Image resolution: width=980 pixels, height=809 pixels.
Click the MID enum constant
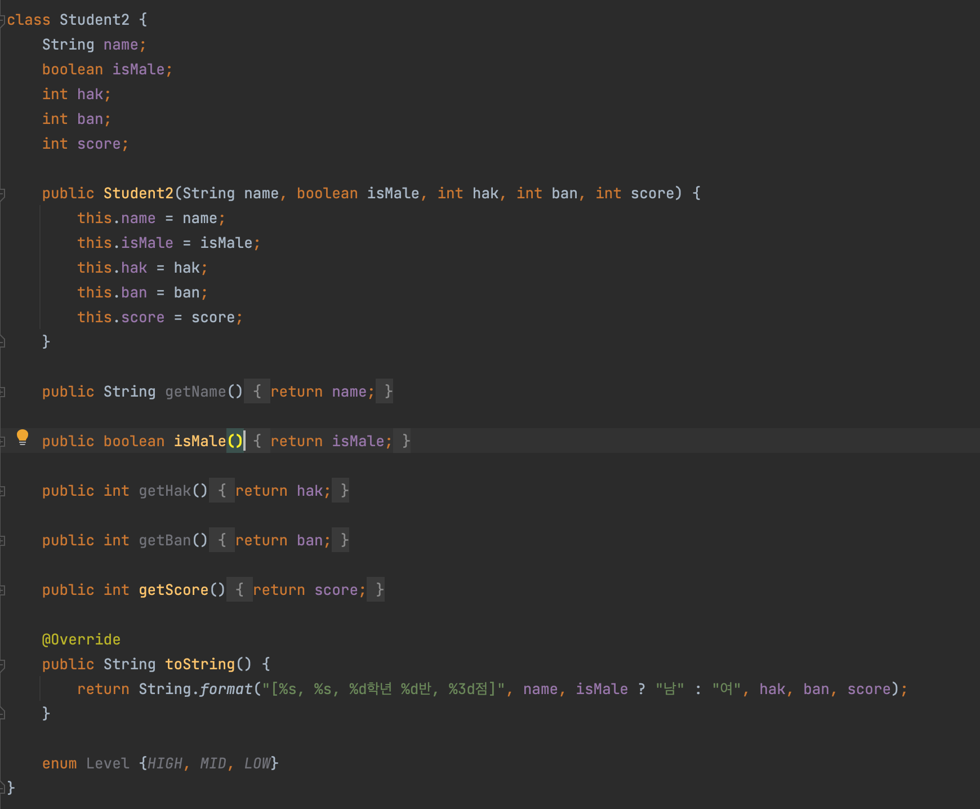(213, 763)
